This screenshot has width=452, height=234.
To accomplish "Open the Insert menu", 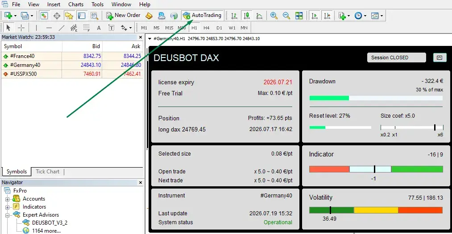I will point(54,4).
